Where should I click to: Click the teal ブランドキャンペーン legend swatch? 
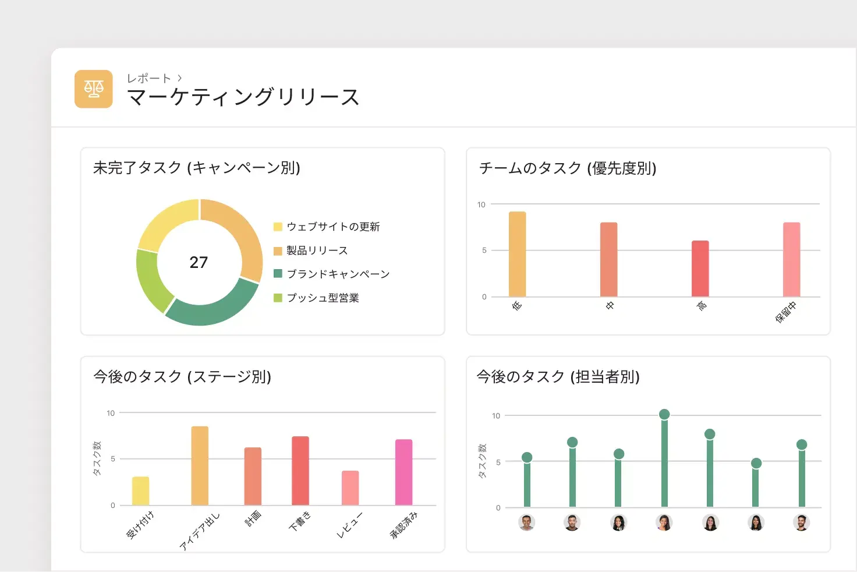click(277, 274)
